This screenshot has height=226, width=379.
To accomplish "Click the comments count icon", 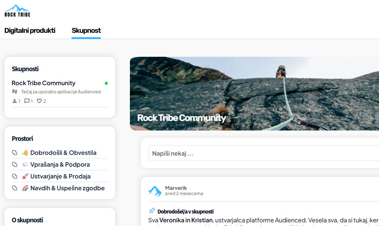I will tap(27, 101).
